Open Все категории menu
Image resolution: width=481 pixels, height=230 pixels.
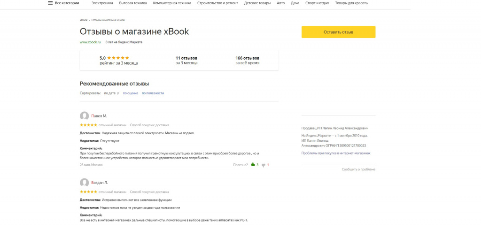67,3
